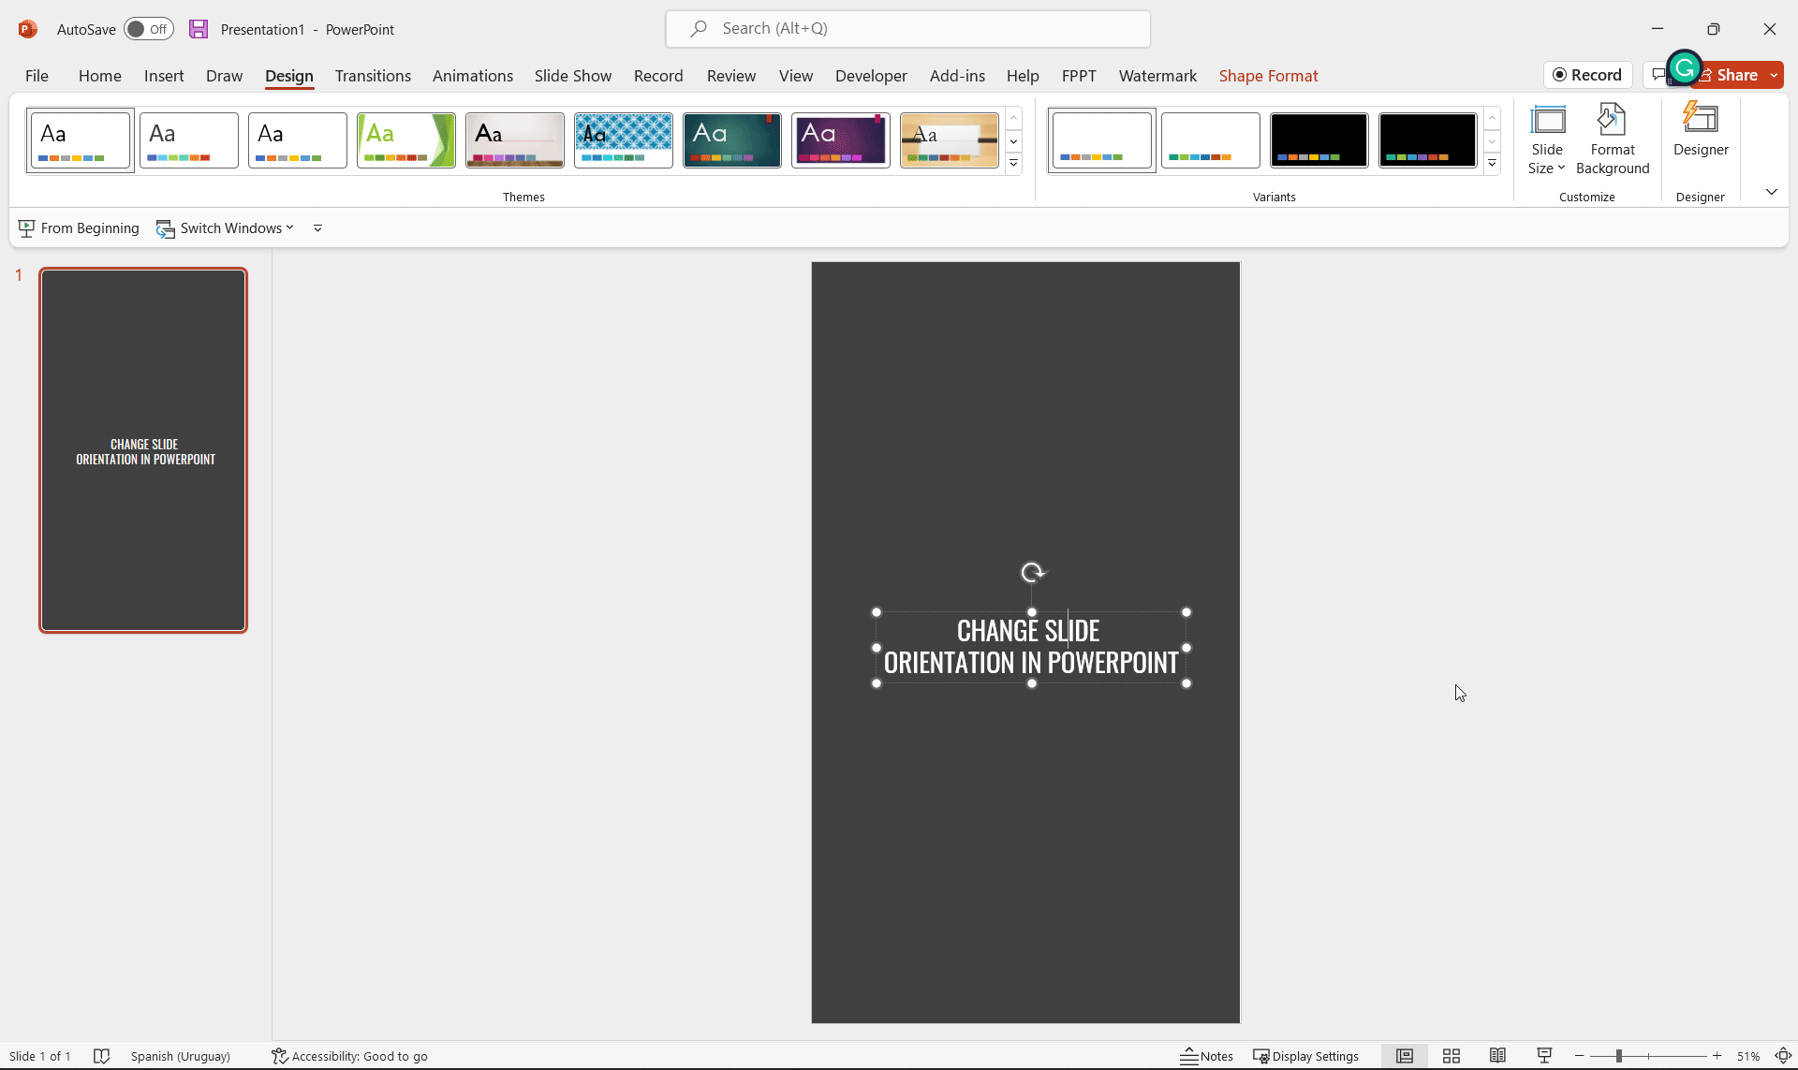Enable the Switch Windows toggle
The width and height of the screenshot is (1798, 1070).
pyautogui.click(x=224, y=227)
